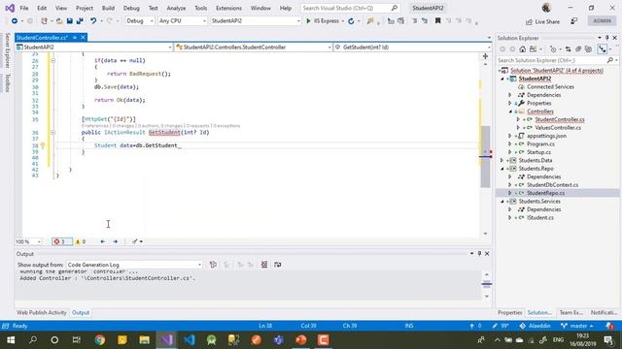Open Server Explorer side tab

[x=7, y=51]
